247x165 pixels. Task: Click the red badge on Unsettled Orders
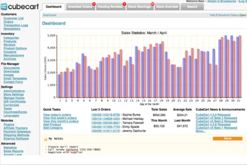(93, 3)
